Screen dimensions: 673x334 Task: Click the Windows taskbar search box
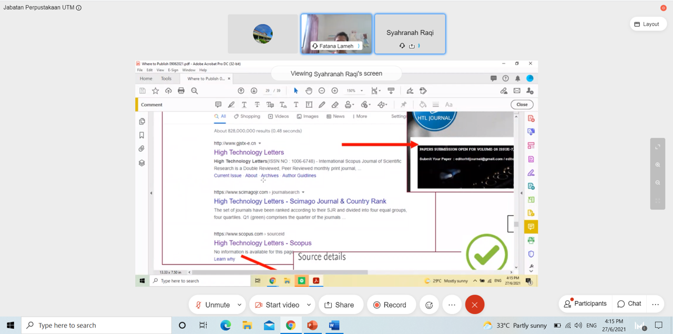[98, 326]
